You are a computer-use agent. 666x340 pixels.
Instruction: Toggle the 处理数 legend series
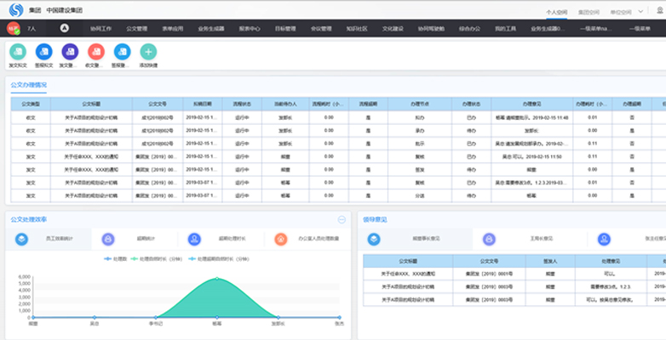point(114,258)
